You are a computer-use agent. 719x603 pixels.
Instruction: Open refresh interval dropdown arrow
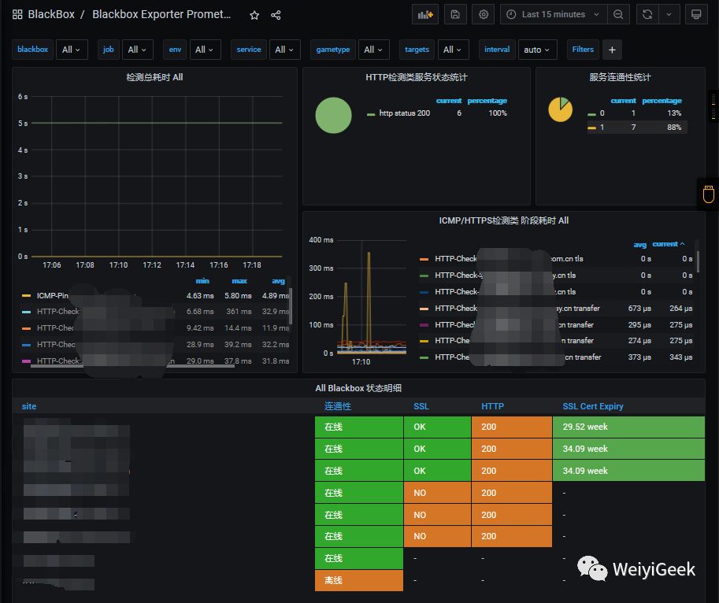coord(669,15)
